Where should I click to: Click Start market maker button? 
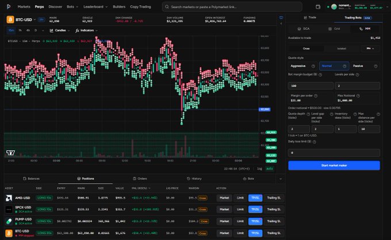(x=334, y=165)
